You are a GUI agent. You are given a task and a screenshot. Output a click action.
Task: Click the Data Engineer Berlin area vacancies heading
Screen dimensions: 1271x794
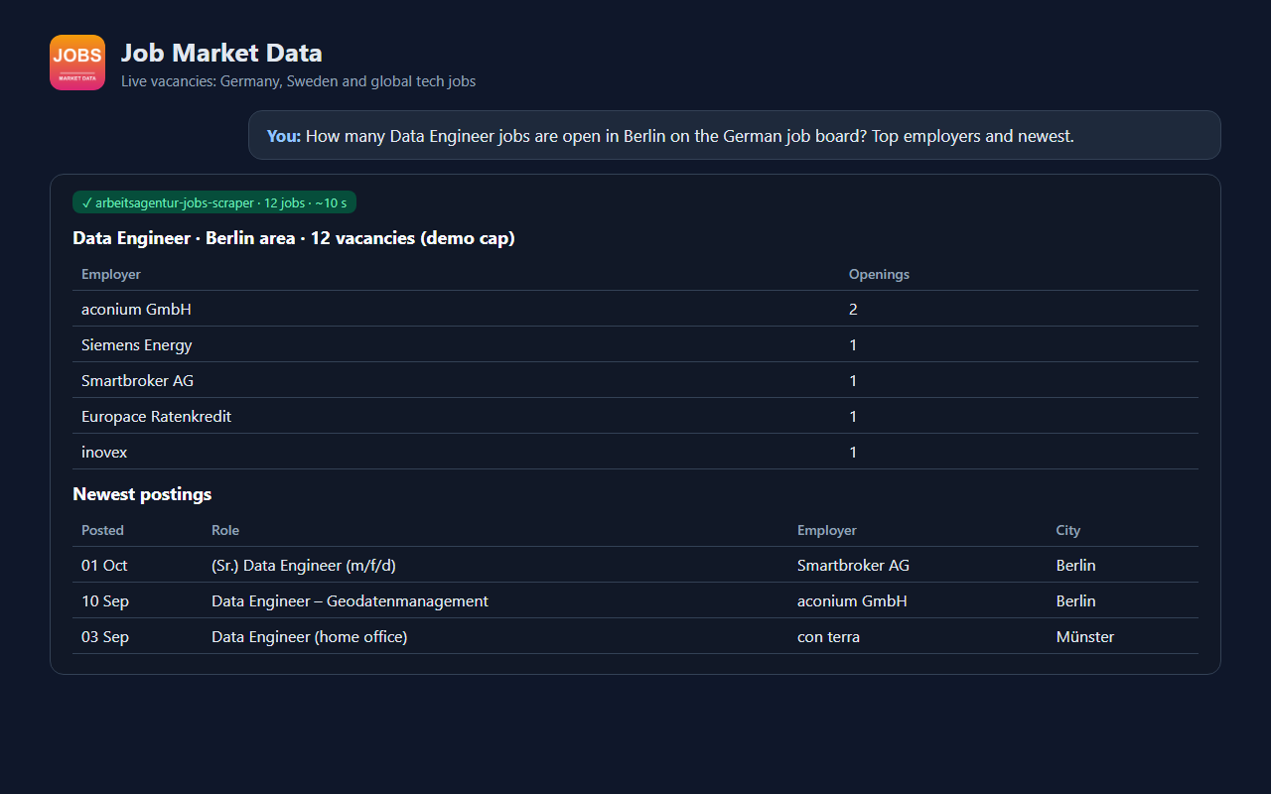coord(294,237)
